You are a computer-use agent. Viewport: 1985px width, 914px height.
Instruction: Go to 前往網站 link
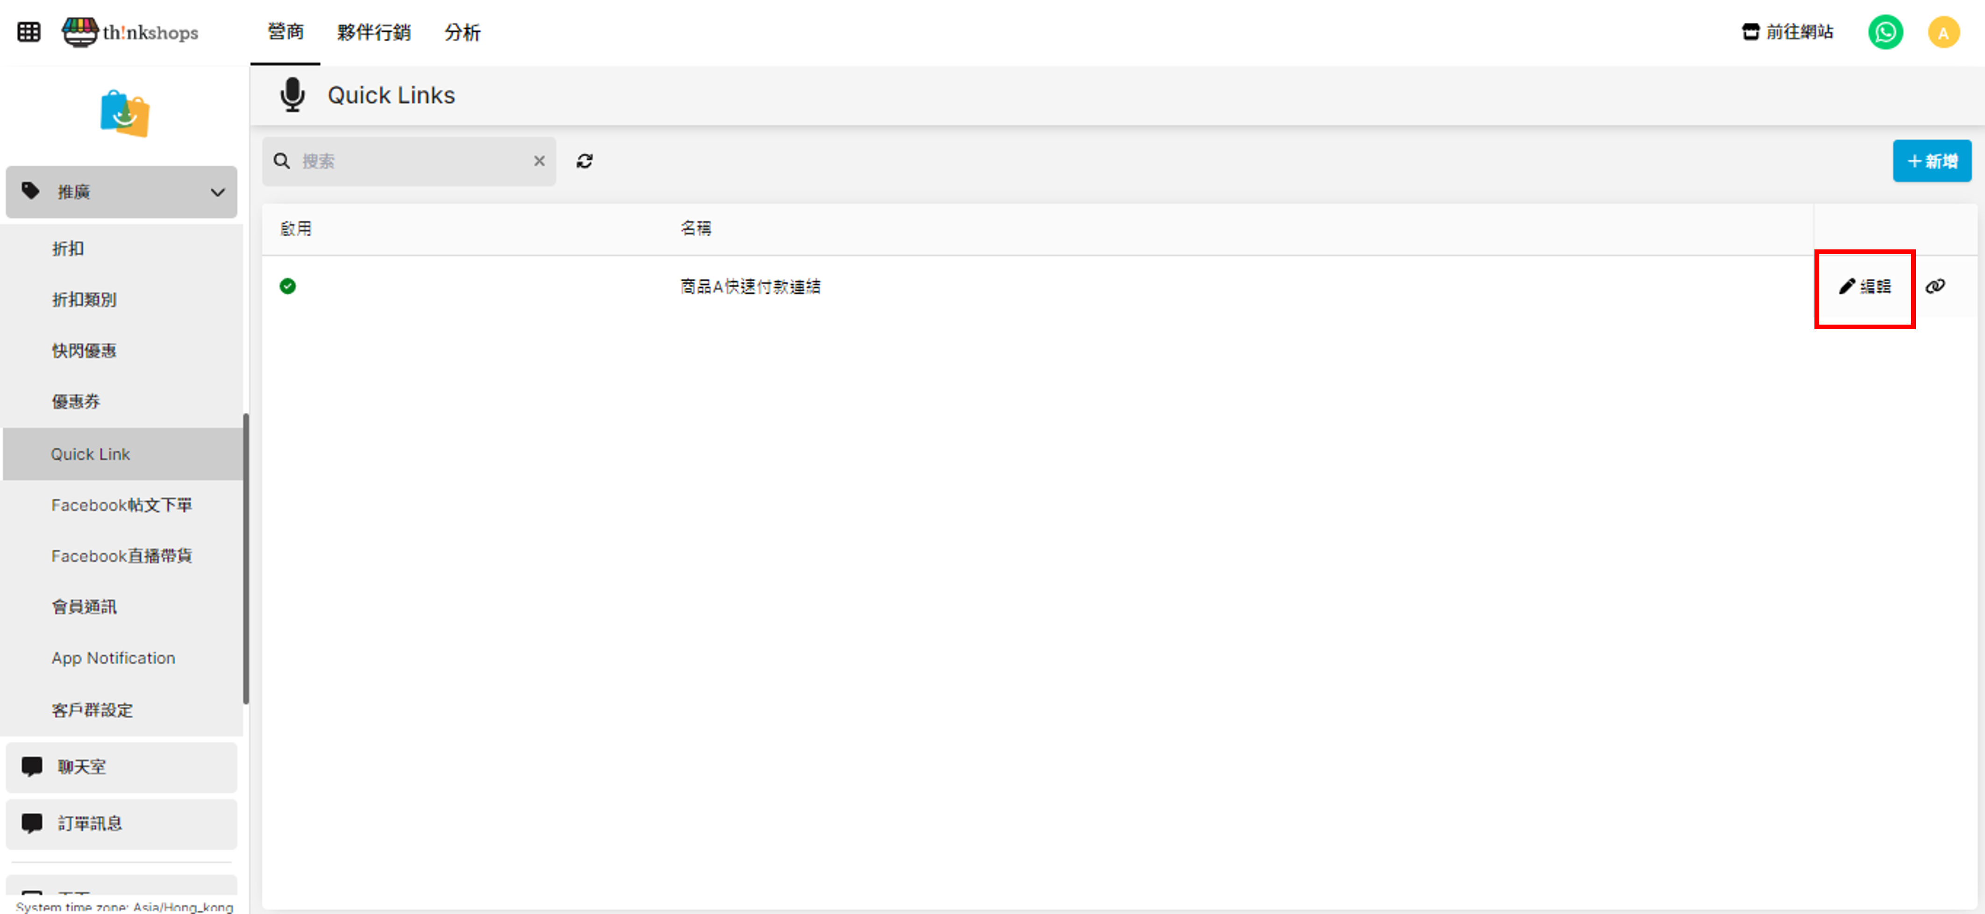click(x=1787, y=32)
